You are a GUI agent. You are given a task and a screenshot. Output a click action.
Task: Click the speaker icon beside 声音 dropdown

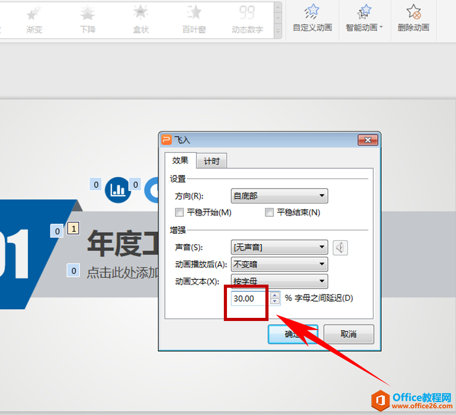click(x=340, y=248)
